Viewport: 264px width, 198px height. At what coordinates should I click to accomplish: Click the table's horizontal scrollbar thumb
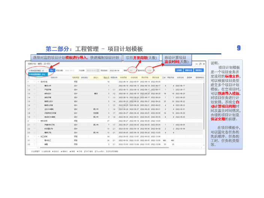click(x=104, y=147)
